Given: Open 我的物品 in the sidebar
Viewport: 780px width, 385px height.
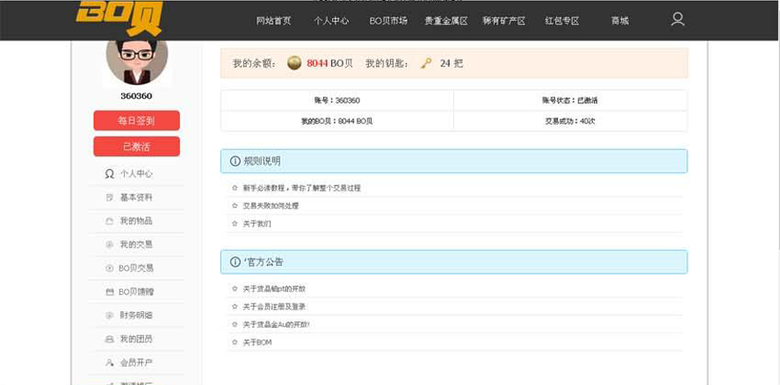Looking at the screenshot, I should point(137,221).
